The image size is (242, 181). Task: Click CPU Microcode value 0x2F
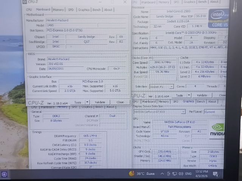click(x=117, y=69)
